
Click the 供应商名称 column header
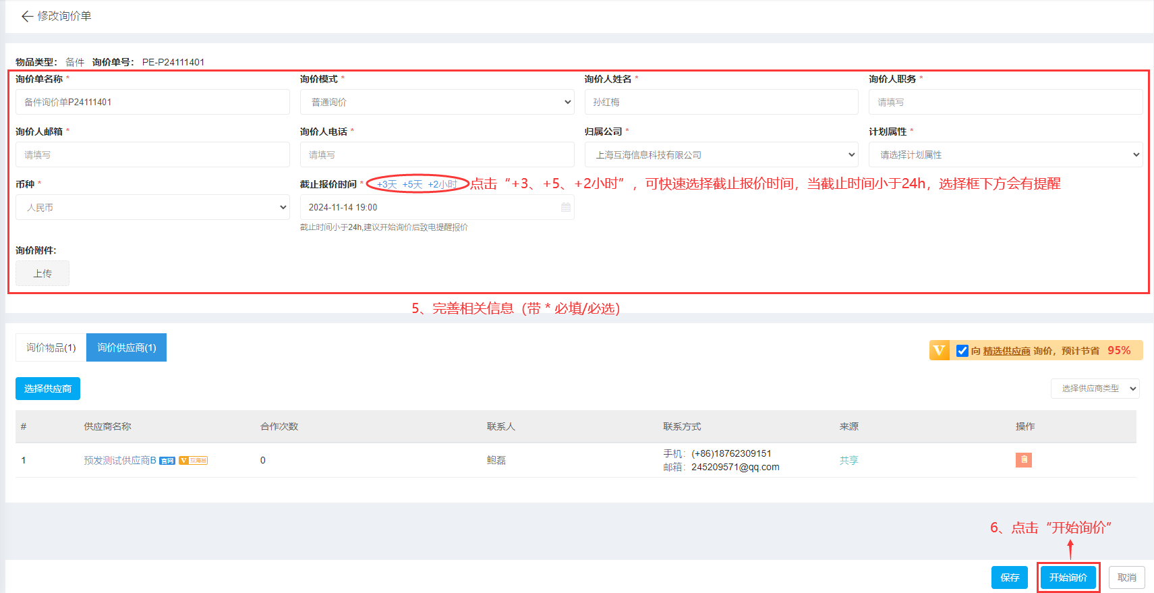click(x=107, y=426)
